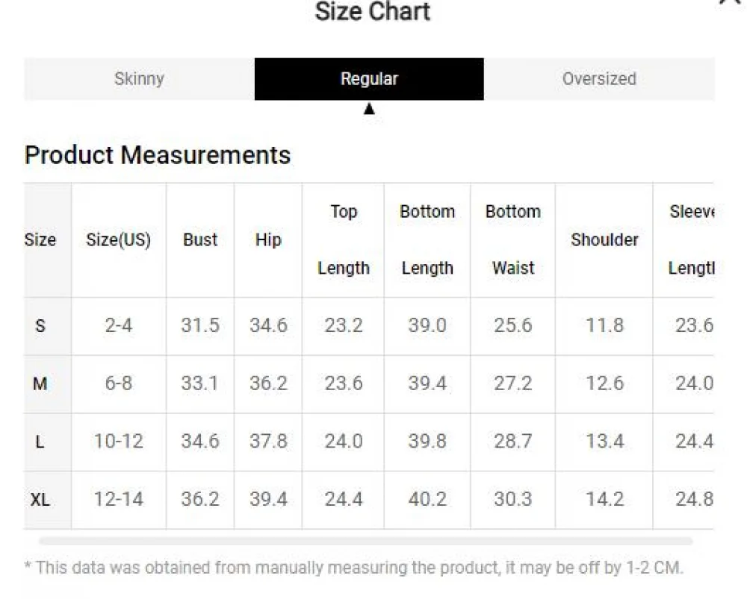Select the L size row label
The width and height of the screenshot is (747, 599).
pos(40,442)
